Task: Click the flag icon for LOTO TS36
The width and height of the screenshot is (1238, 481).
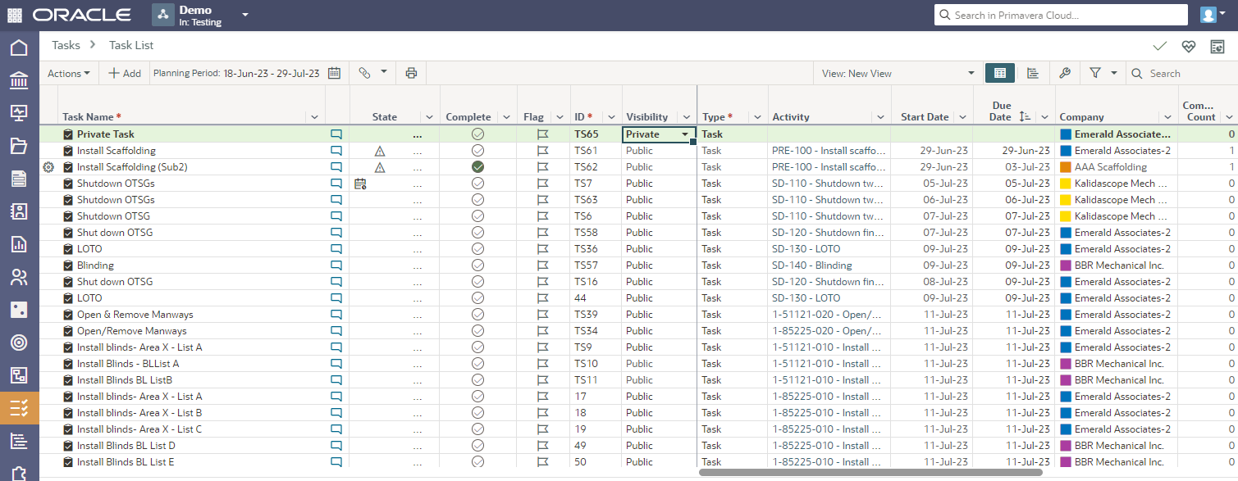Action: tap(542, 249)
